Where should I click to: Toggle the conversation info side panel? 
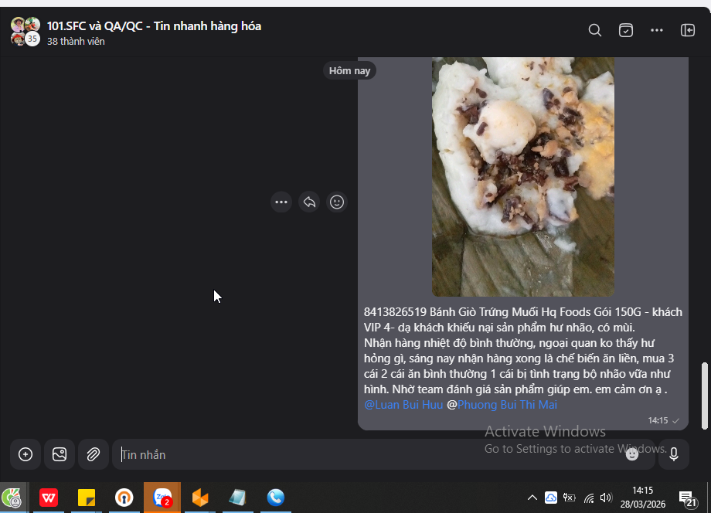pyautogui.click(x=687, y=30)
